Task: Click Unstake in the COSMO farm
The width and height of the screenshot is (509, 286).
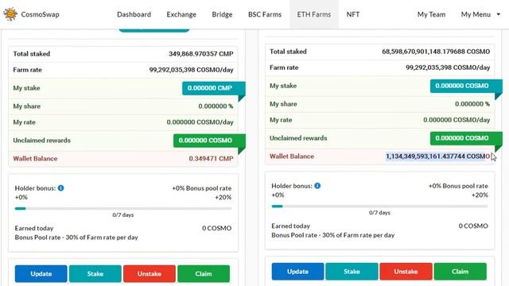Action: [406, 272]
